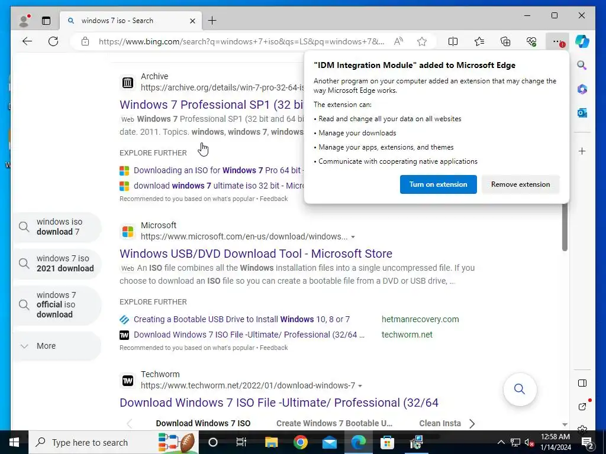Toggle the sidebar panel layout icon
The width and height of the screenshot is (606, 454).
point(582,383)
